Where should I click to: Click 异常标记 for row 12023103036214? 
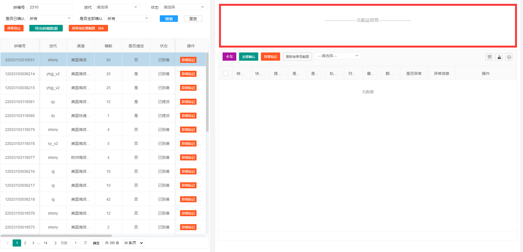pyautogui.click(x=188, y=74)
